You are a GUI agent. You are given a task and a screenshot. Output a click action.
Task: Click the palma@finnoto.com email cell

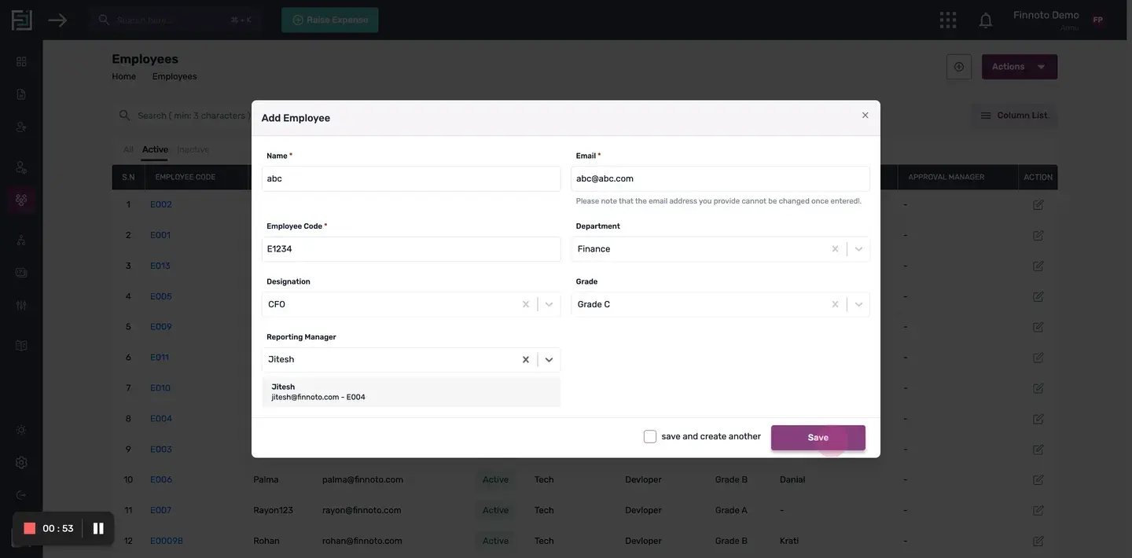362,479
